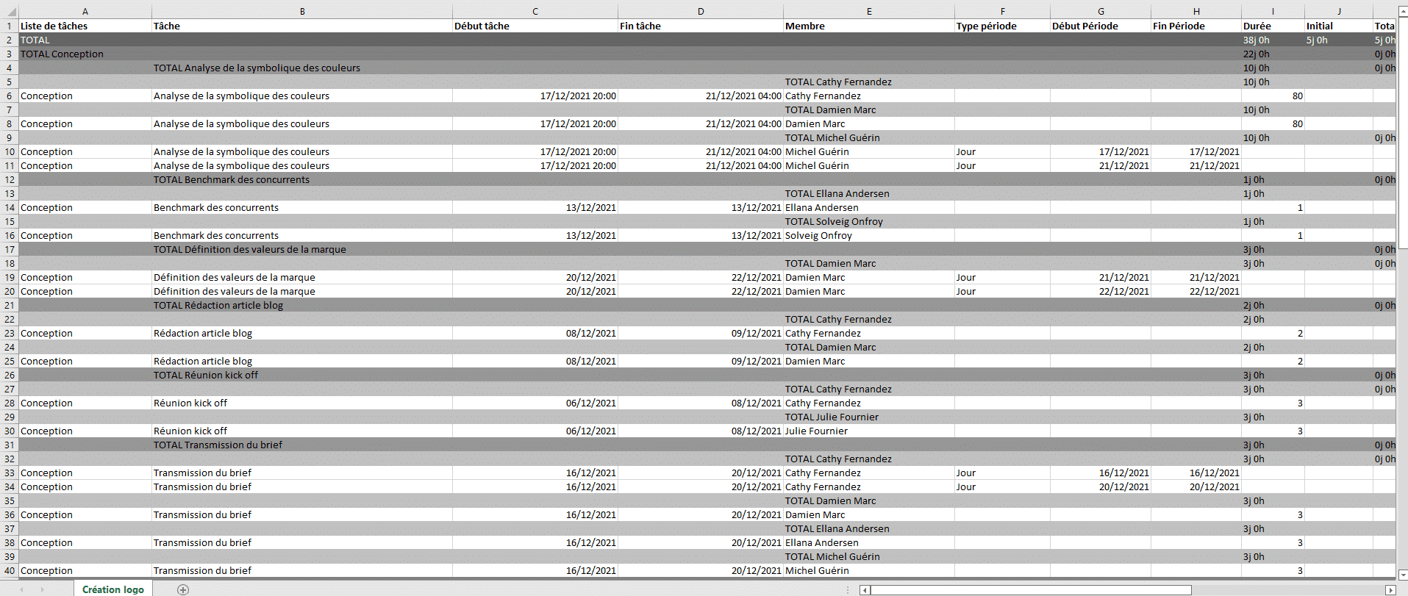
Task: Select column H header
Action: click(x=1196, y=11)
